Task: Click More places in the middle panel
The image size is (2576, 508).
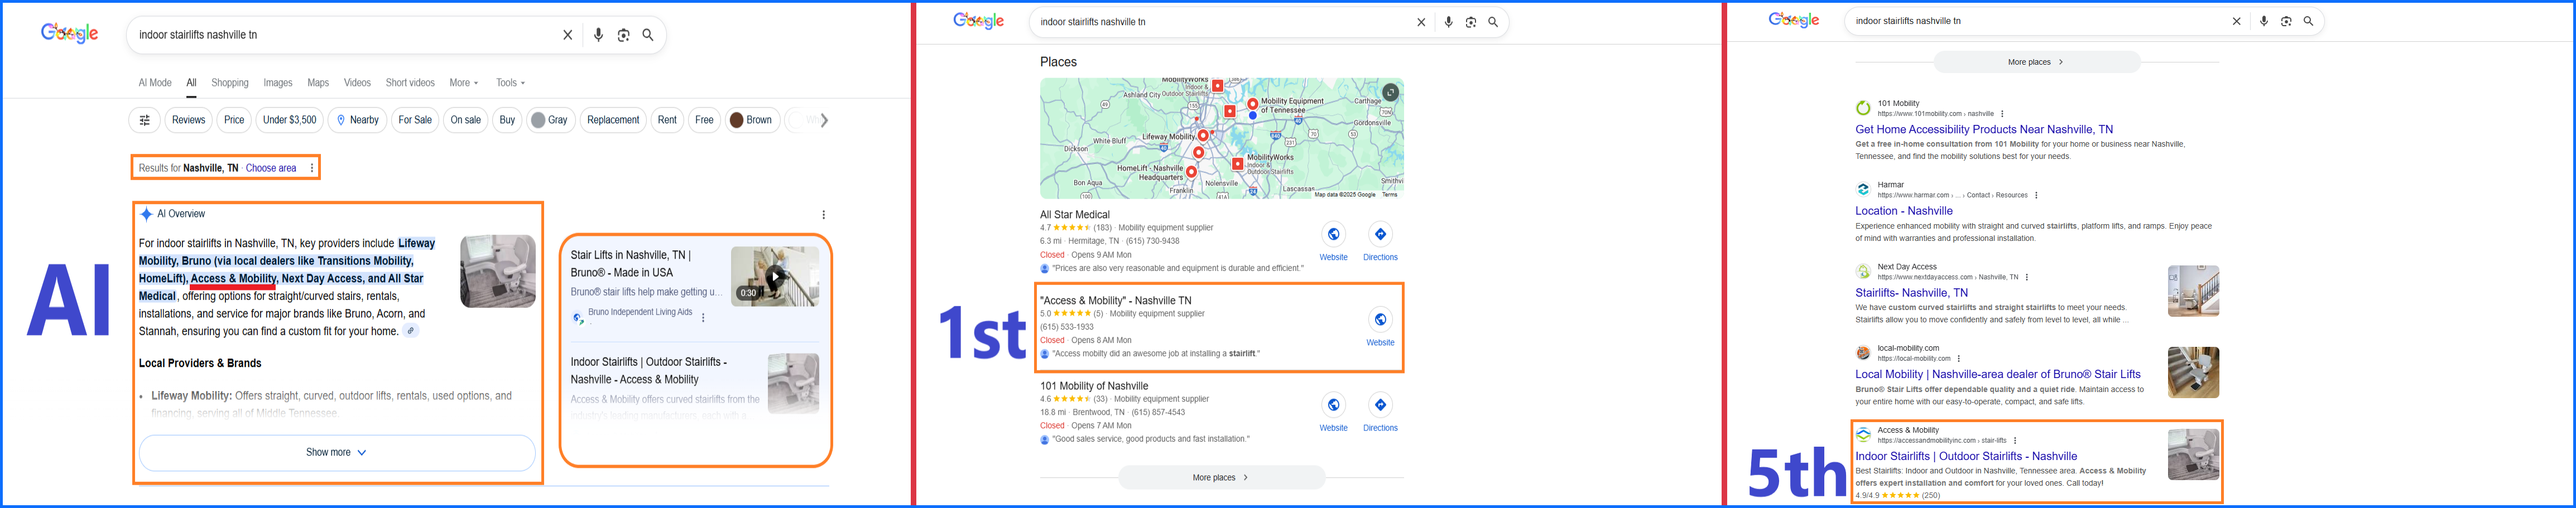Action: (x=1221, y=477)
